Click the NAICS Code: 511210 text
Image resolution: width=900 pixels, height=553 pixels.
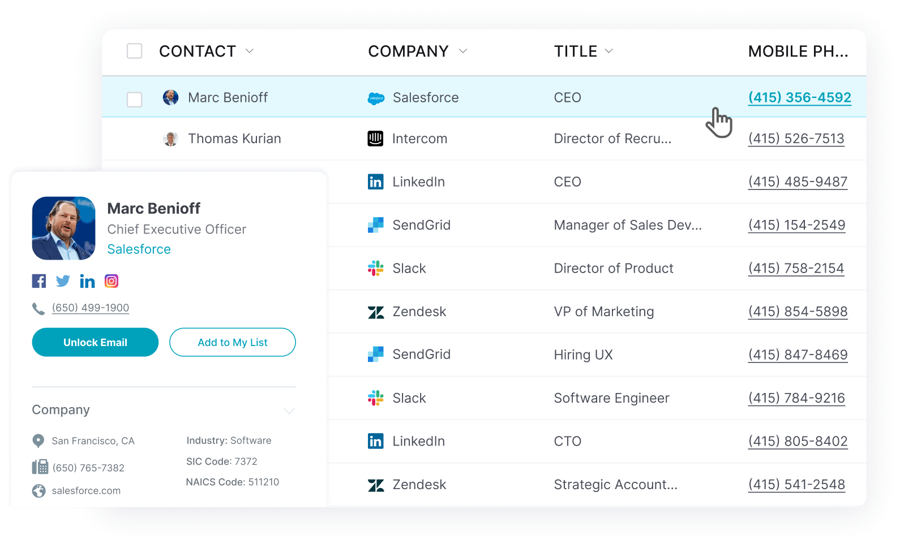(233, 482)
